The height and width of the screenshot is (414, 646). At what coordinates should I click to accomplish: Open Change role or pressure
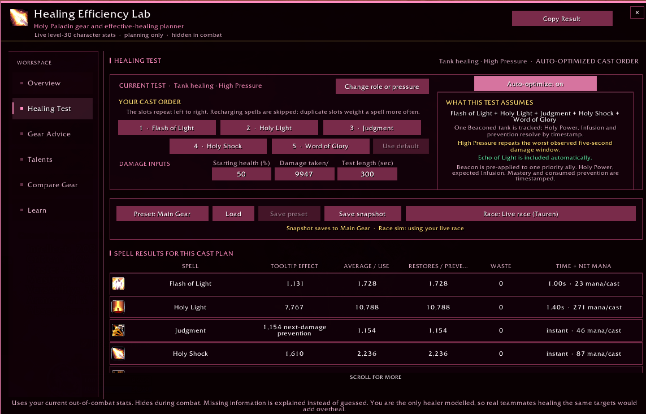(382, 87)
